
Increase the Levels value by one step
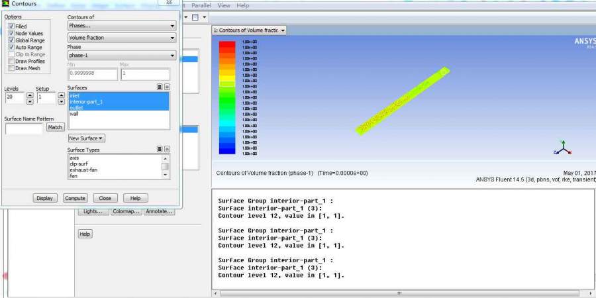(30, 95)
